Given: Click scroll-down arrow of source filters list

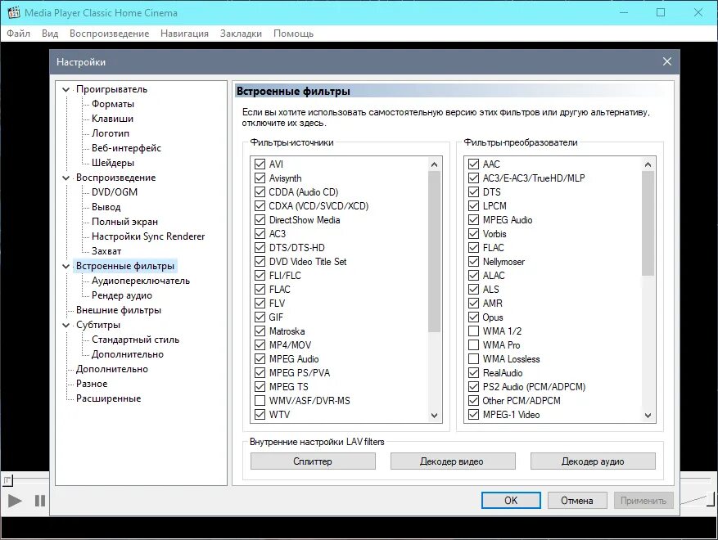Looking at the screenshot, I should (434, 416).
